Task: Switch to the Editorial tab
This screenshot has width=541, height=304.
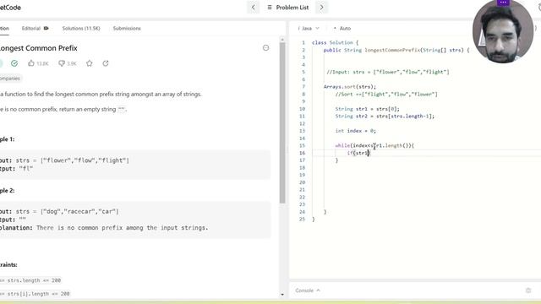Action: (x=35, y=28)
